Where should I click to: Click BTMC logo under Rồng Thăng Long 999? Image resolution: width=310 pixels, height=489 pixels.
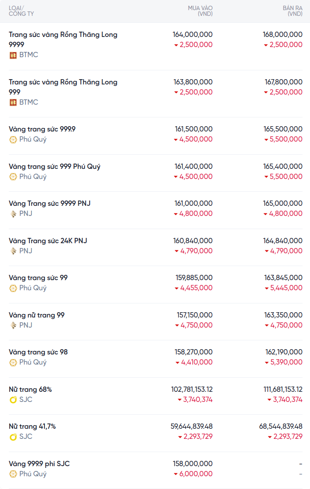[13, 102]
